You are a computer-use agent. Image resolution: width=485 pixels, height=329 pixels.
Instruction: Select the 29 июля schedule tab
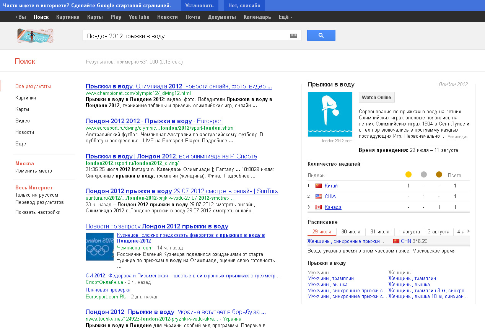point(322,231)
